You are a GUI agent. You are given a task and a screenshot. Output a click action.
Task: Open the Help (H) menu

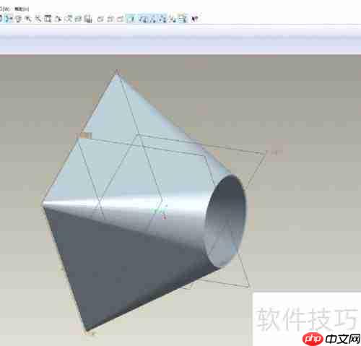[x=22, y=9]
